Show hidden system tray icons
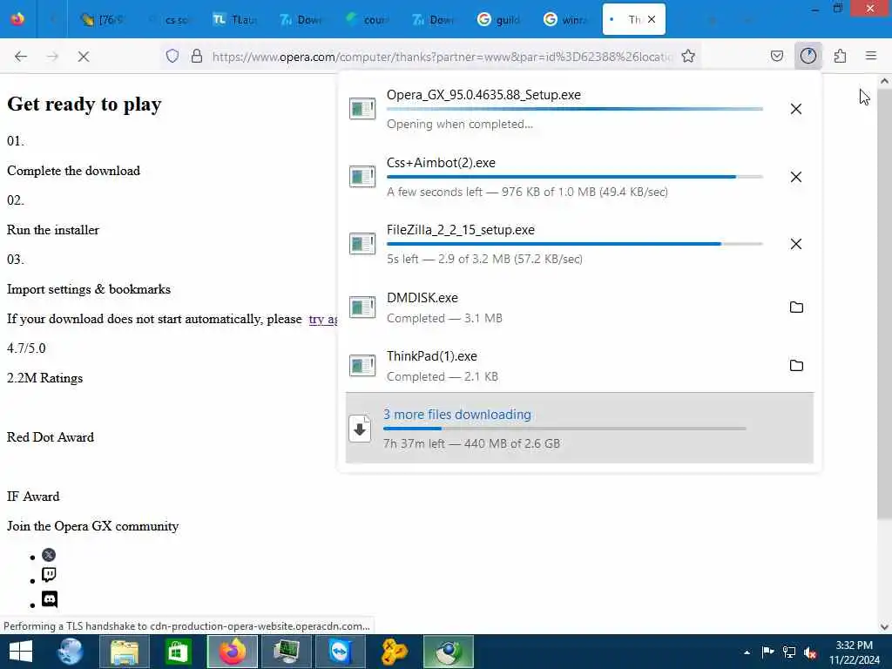The image size is (892, 669). point(747,652)
